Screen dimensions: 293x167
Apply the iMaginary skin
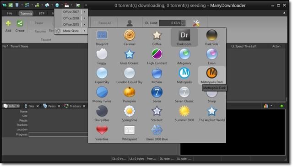coord(184,54)
